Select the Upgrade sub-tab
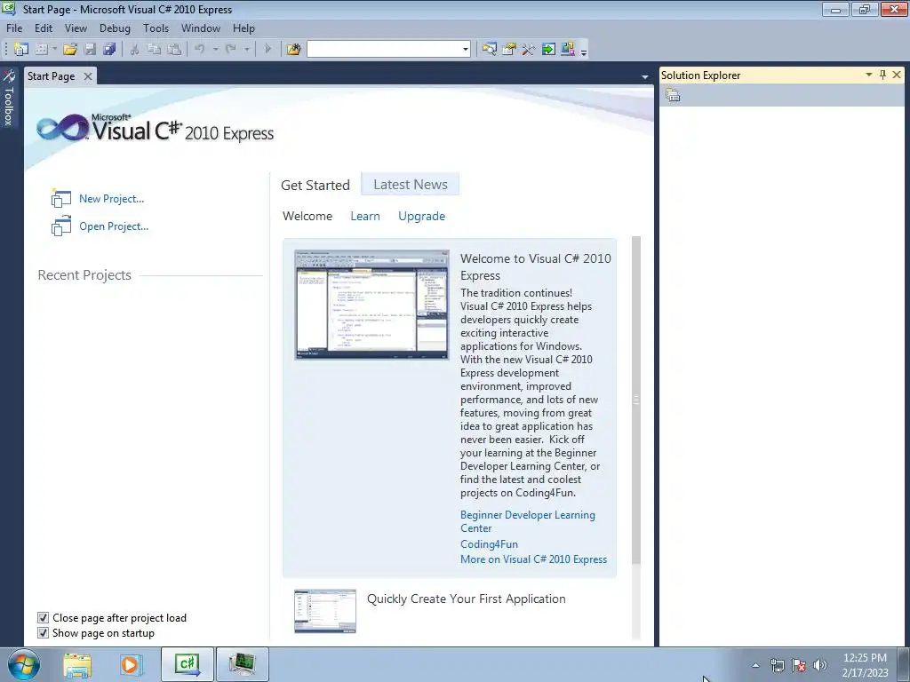The width and height of the screenshot is (910, 682). click(422, 216)
